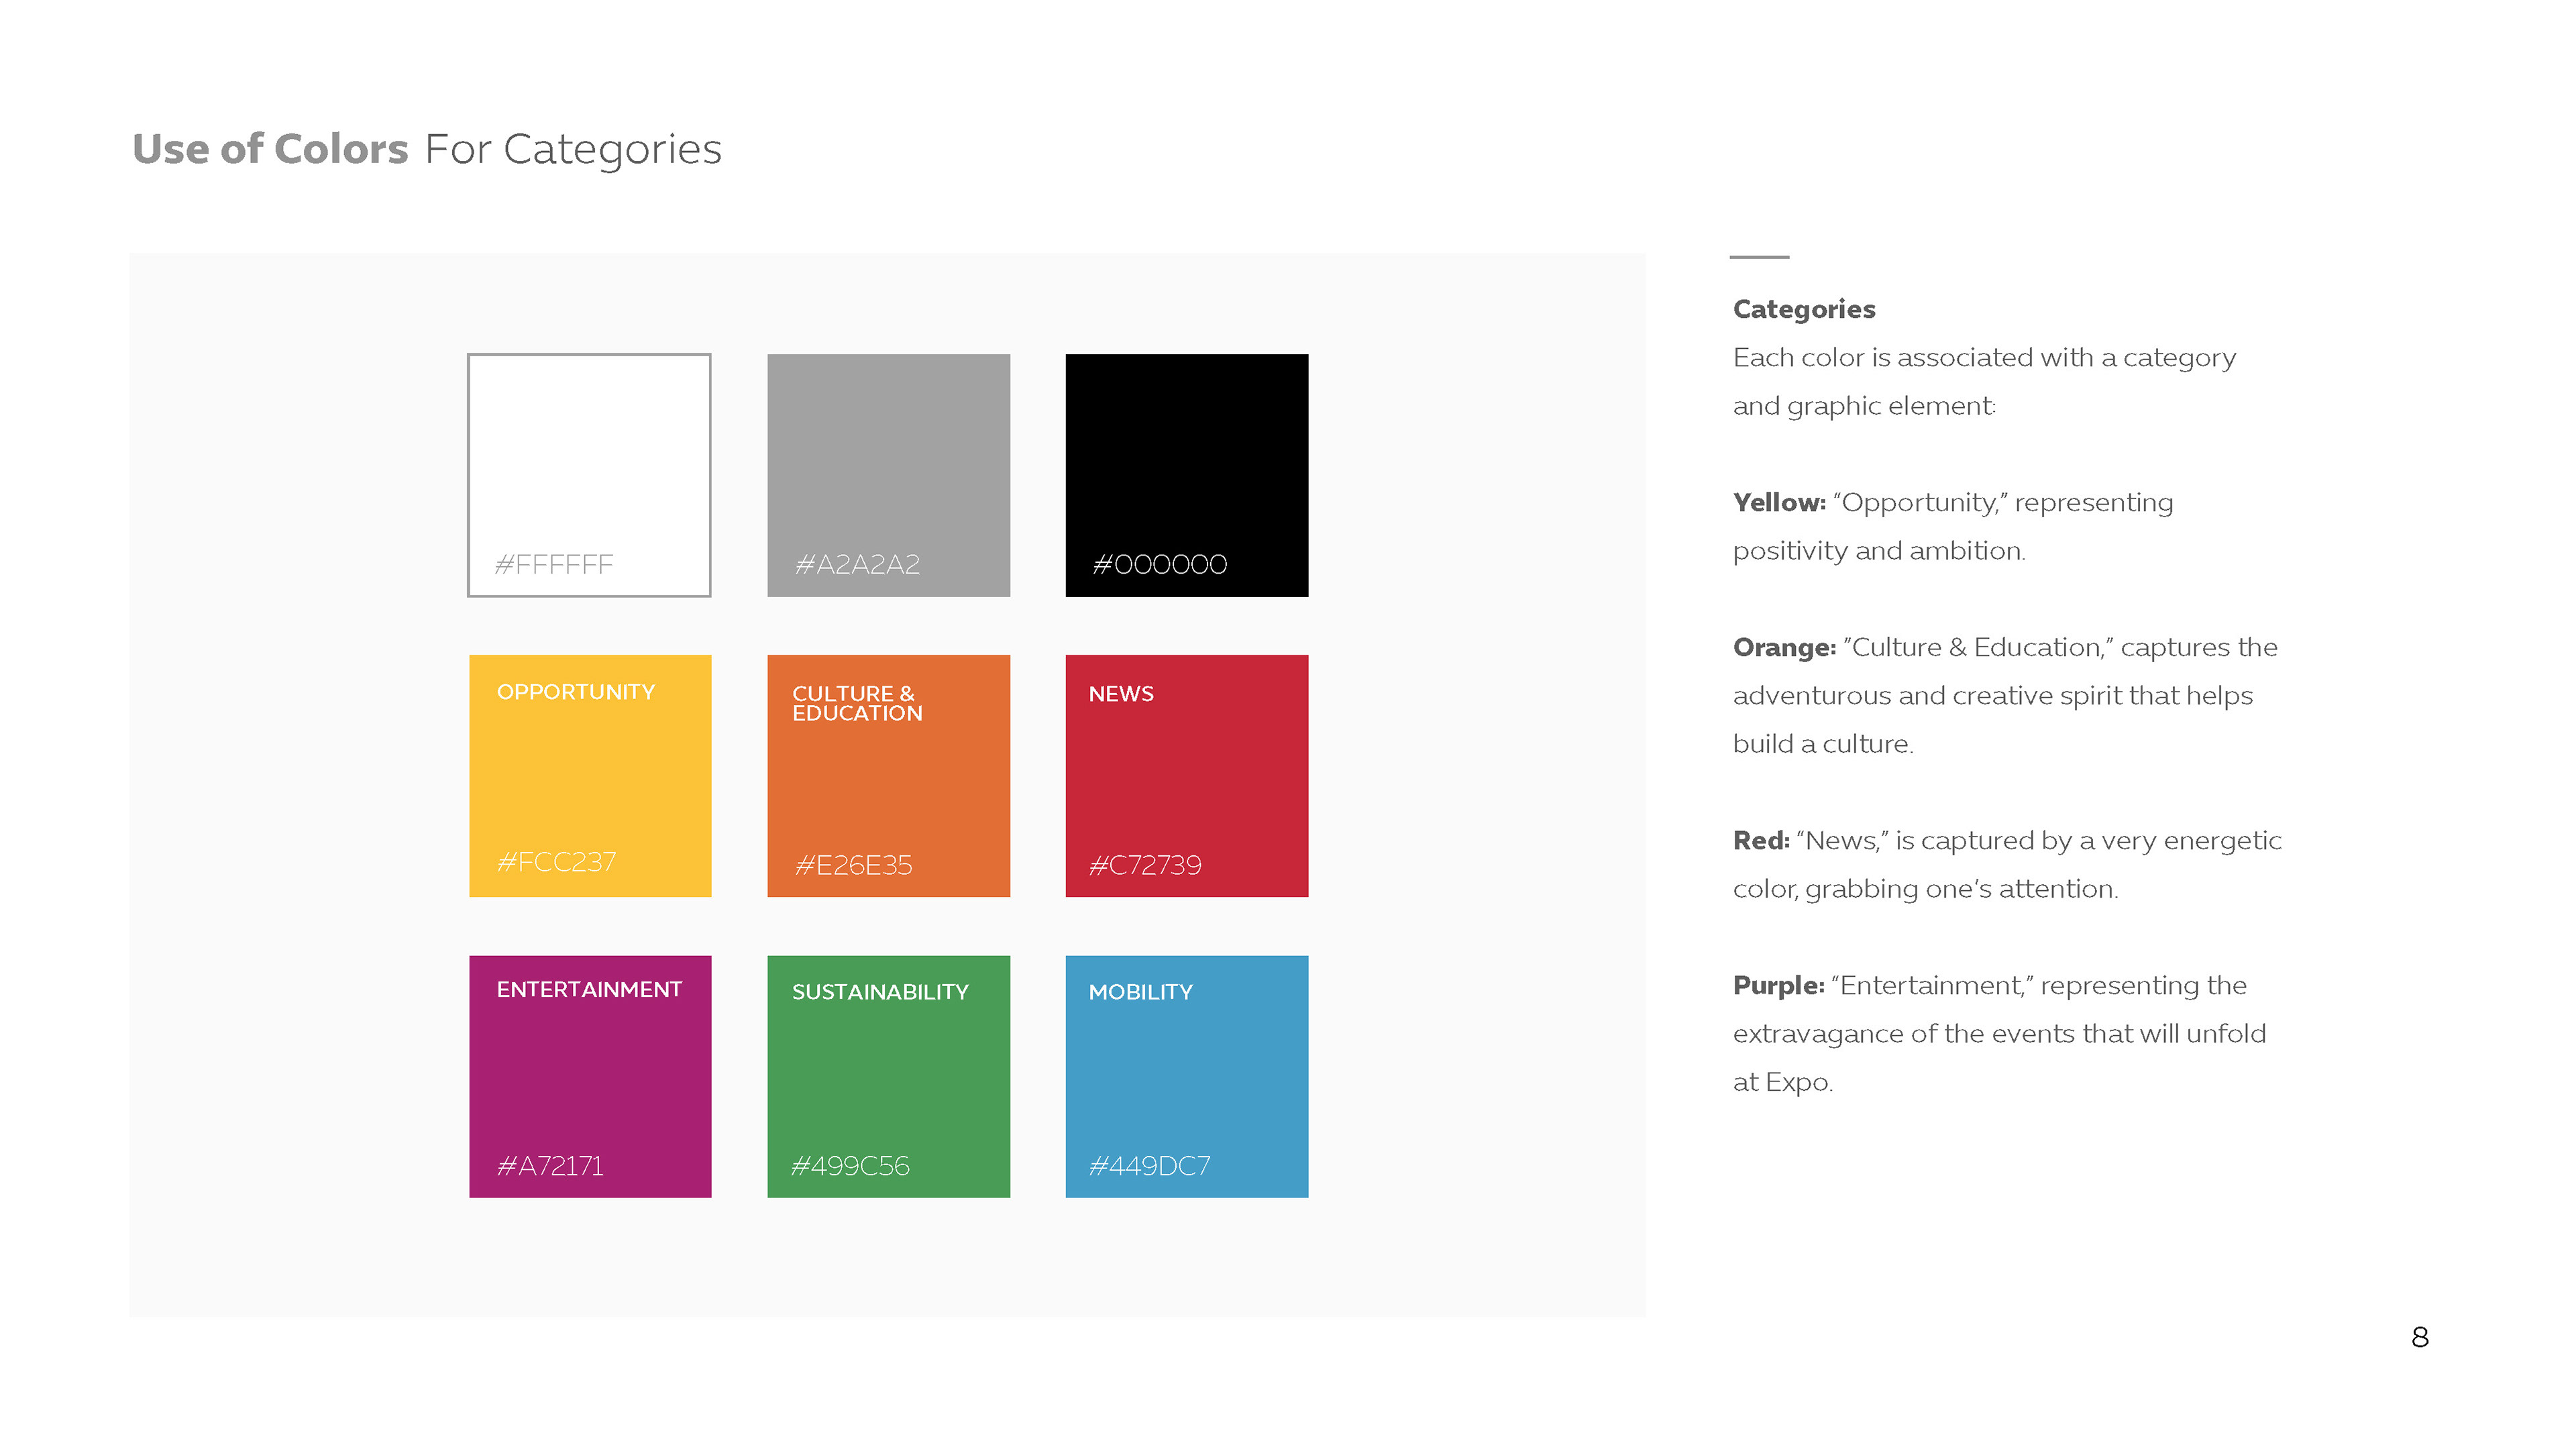
Task: Click the Categories subheading
Action: point(1803,309)
